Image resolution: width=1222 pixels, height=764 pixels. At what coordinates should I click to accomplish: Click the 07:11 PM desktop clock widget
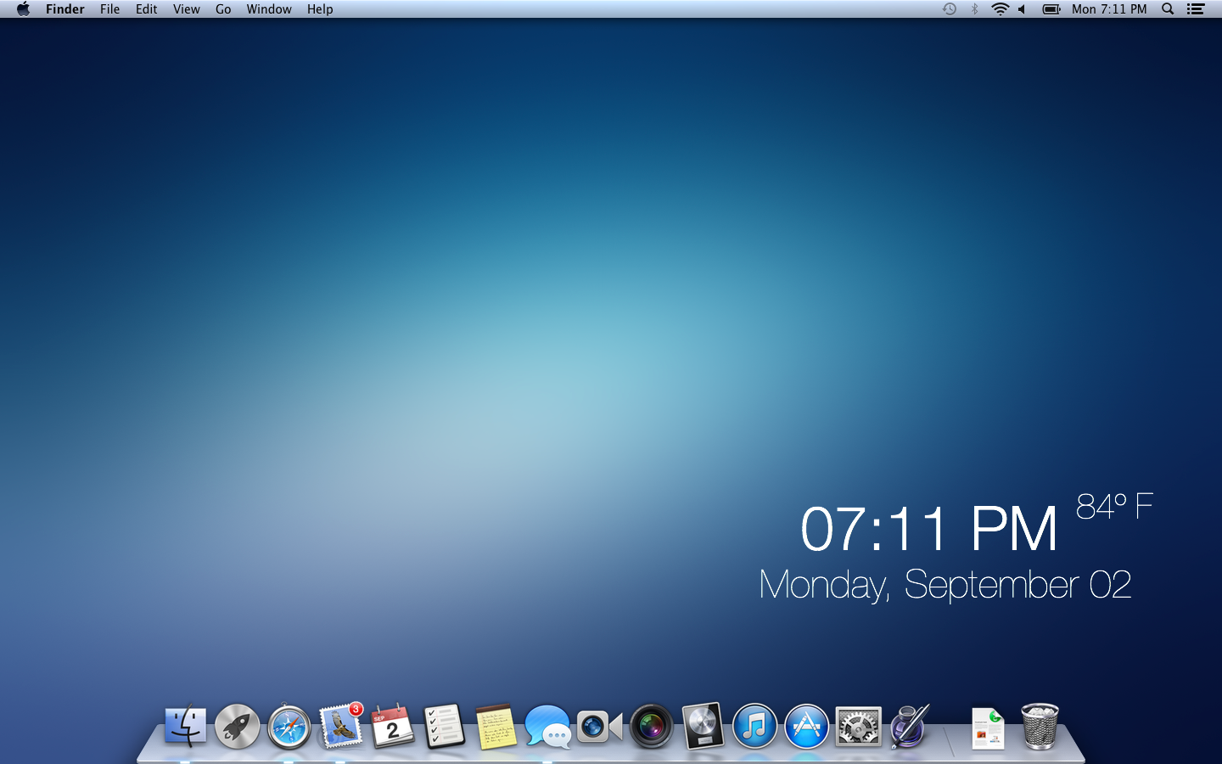pyautogui.click(x=929, y=529)
